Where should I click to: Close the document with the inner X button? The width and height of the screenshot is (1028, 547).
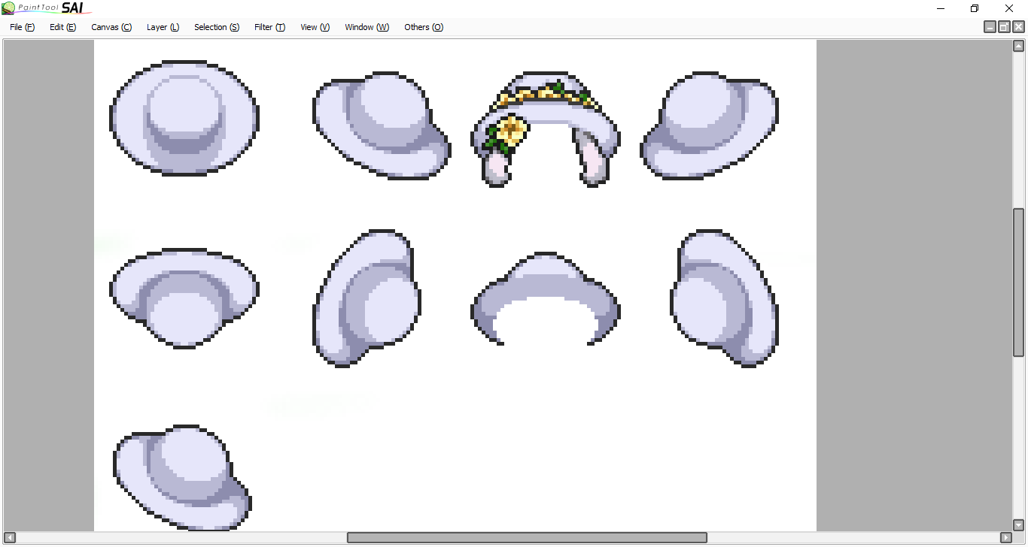point(1018,27)
